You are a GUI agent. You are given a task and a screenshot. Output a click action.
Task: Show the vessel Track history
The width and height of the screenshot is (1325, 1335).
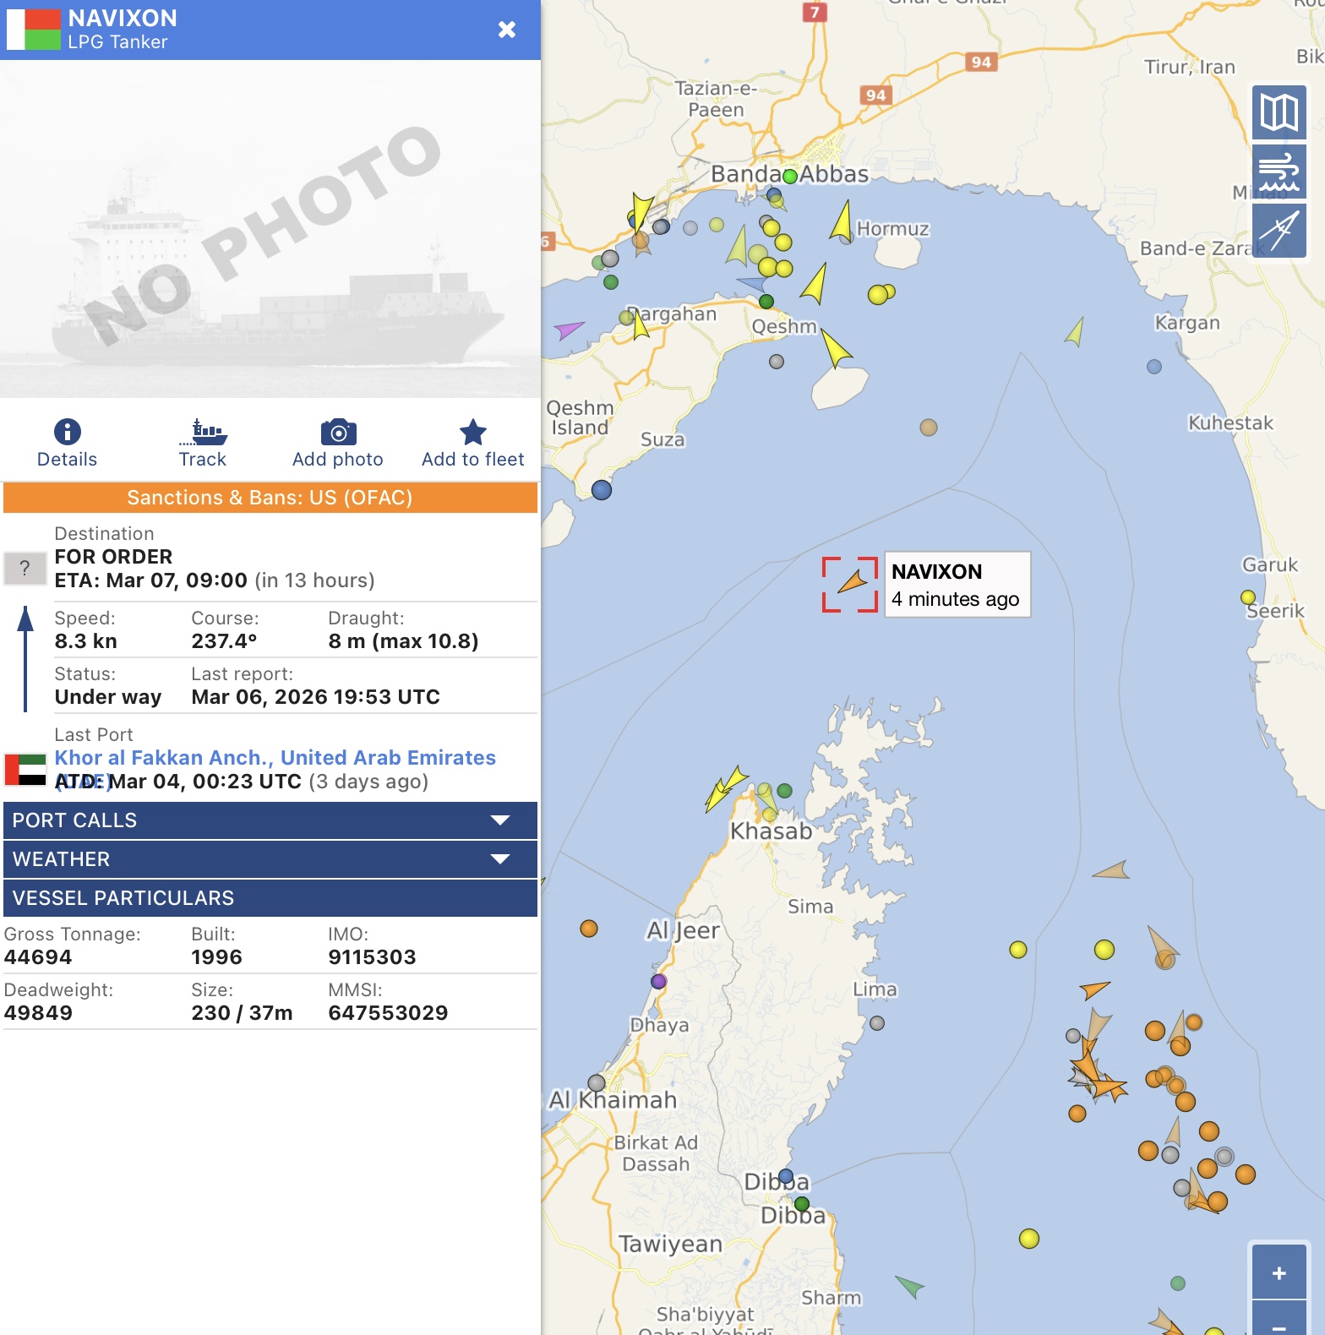pos(203,443)
